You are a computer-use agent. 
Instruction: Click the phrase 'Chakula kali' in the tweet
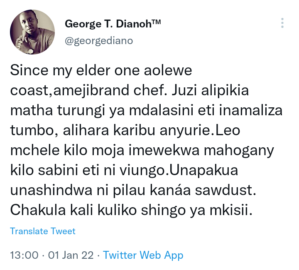(x=51, y=210)
